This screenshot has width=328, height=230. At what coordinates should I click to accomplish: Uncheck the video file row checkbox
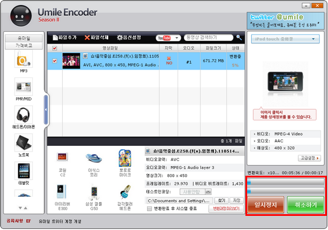55,61
